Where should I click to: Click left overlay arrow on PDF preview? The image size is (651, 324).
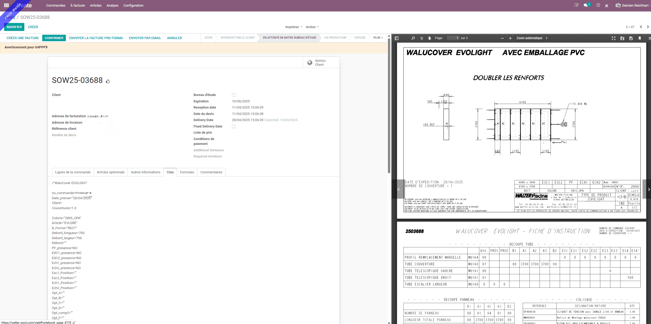398,189
